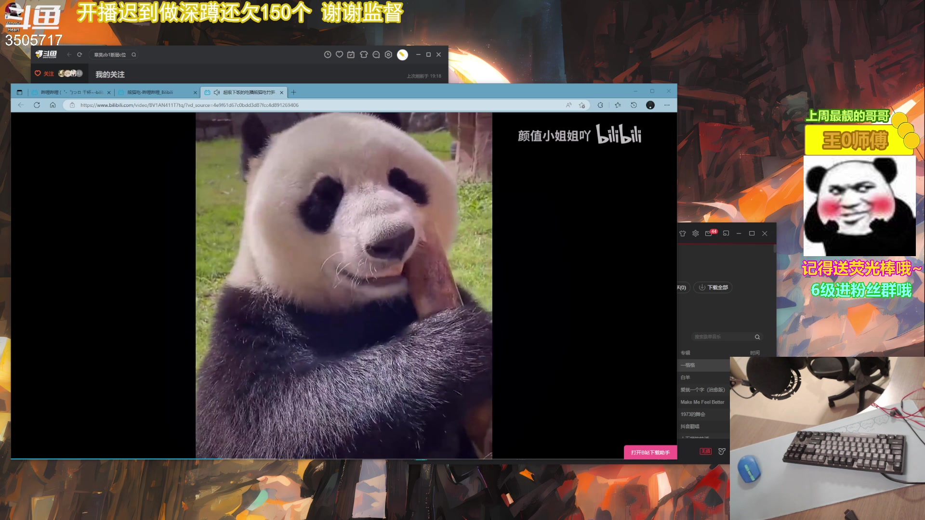The height and width of the screenshot is (520, 925).
Task: Switch to the 熊猫吃-哔哩哔哩 tab
Action: (154, 92)
